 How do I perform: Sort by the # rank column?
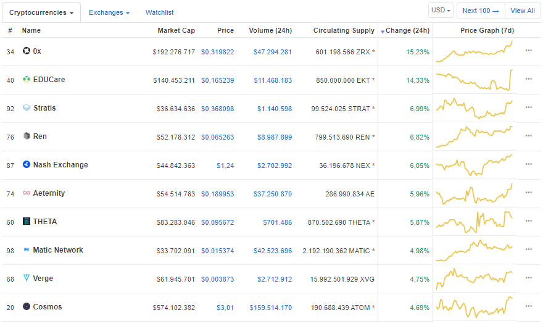10,30
